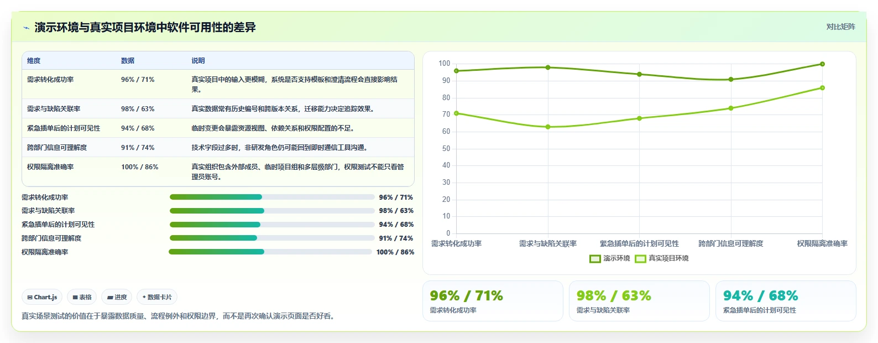Click x-axis label 权限隔离准确率
The height and width of the screenshot is (343, 878).
(822, 243)
